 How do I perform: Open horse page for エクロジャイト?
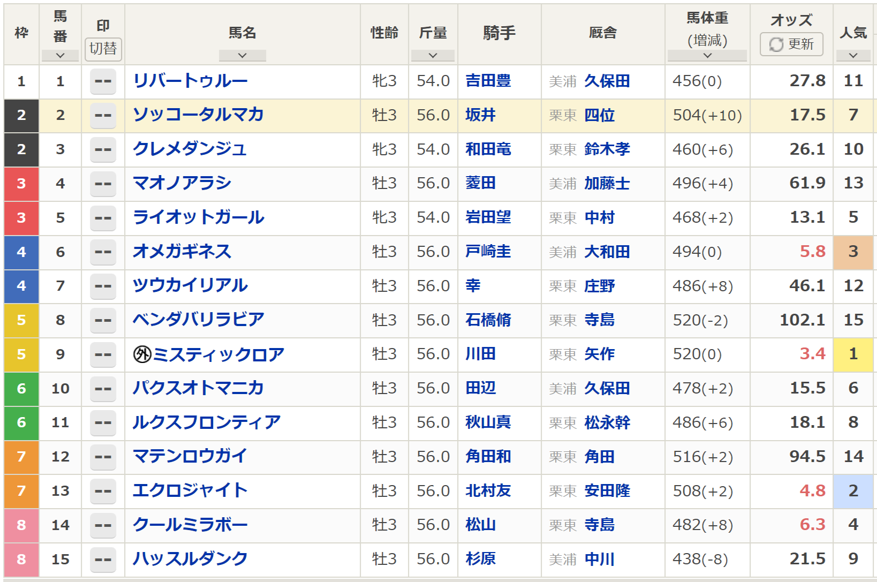pyautogui.click(x=190, y=490)
